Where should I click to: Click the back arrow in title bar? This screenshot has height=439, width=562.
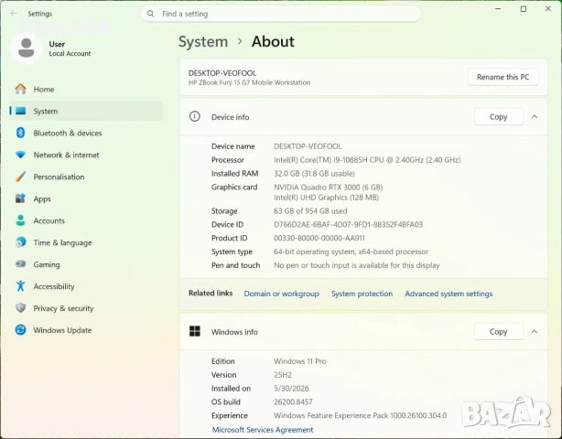(x=14, y=14)
